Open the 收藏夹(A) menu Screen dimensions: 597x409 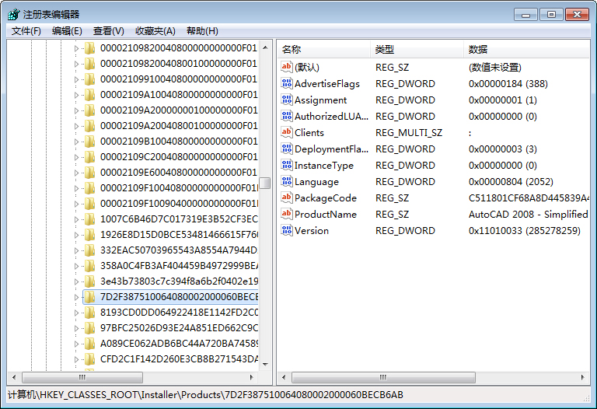pyautogui.click(x=155, y=31)
